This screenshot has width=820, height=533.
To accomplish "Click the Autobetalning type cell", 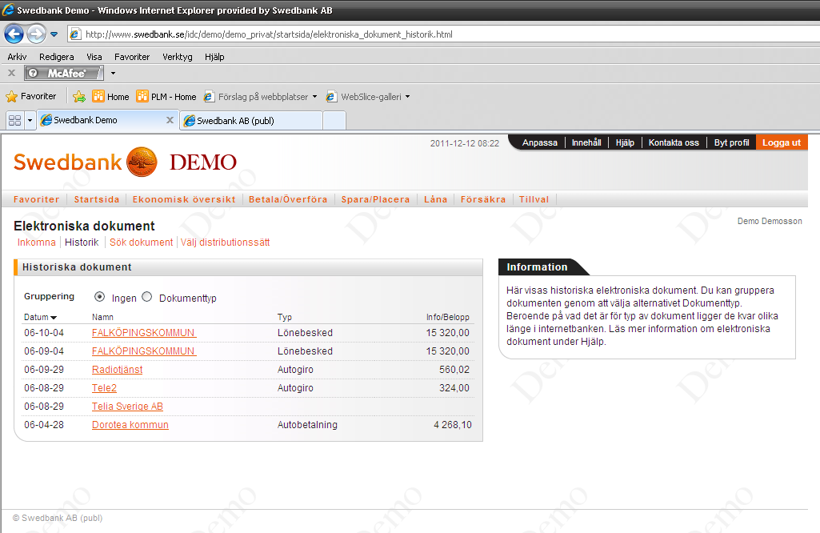I will 307,425.
